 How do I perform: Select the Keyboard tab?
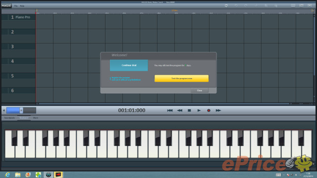[x=24, y=118]
